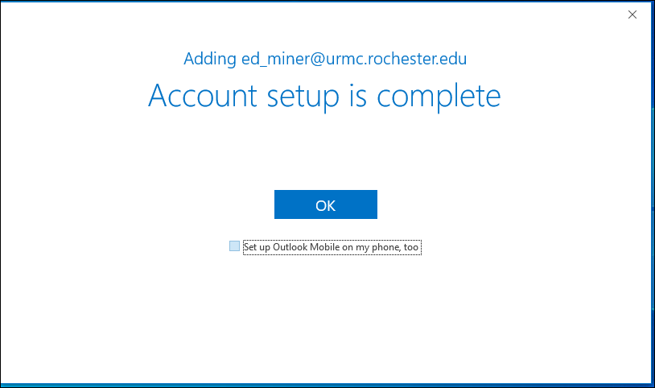655x388 pixels.
Task: Click the 'Account setup is complete' heading
Action: pos(324,96)
